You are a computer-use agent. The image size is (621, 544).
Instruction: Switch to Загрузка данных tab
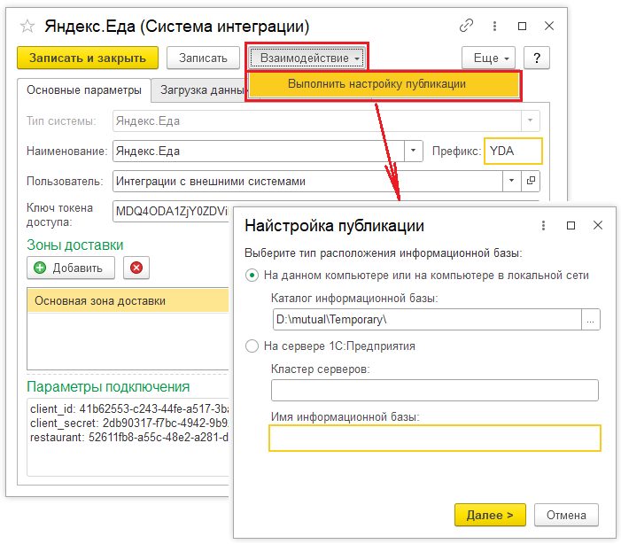199,90
